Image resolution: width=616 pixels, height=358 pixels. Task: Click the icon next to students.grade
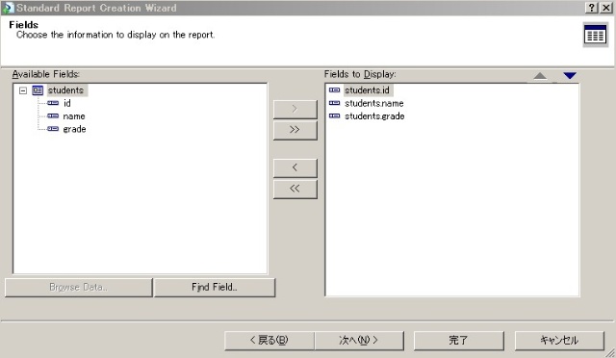(334, 115)
